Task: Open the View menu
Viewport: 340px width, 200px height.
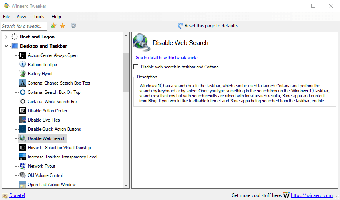Action: pyautogui.click(x=21, y=17)
